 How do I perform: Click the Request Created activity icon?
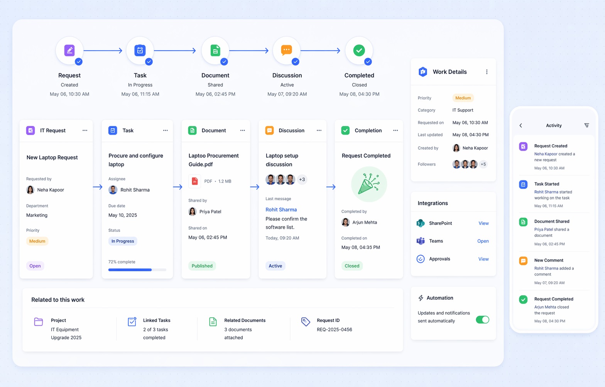[x=523, y=147]
